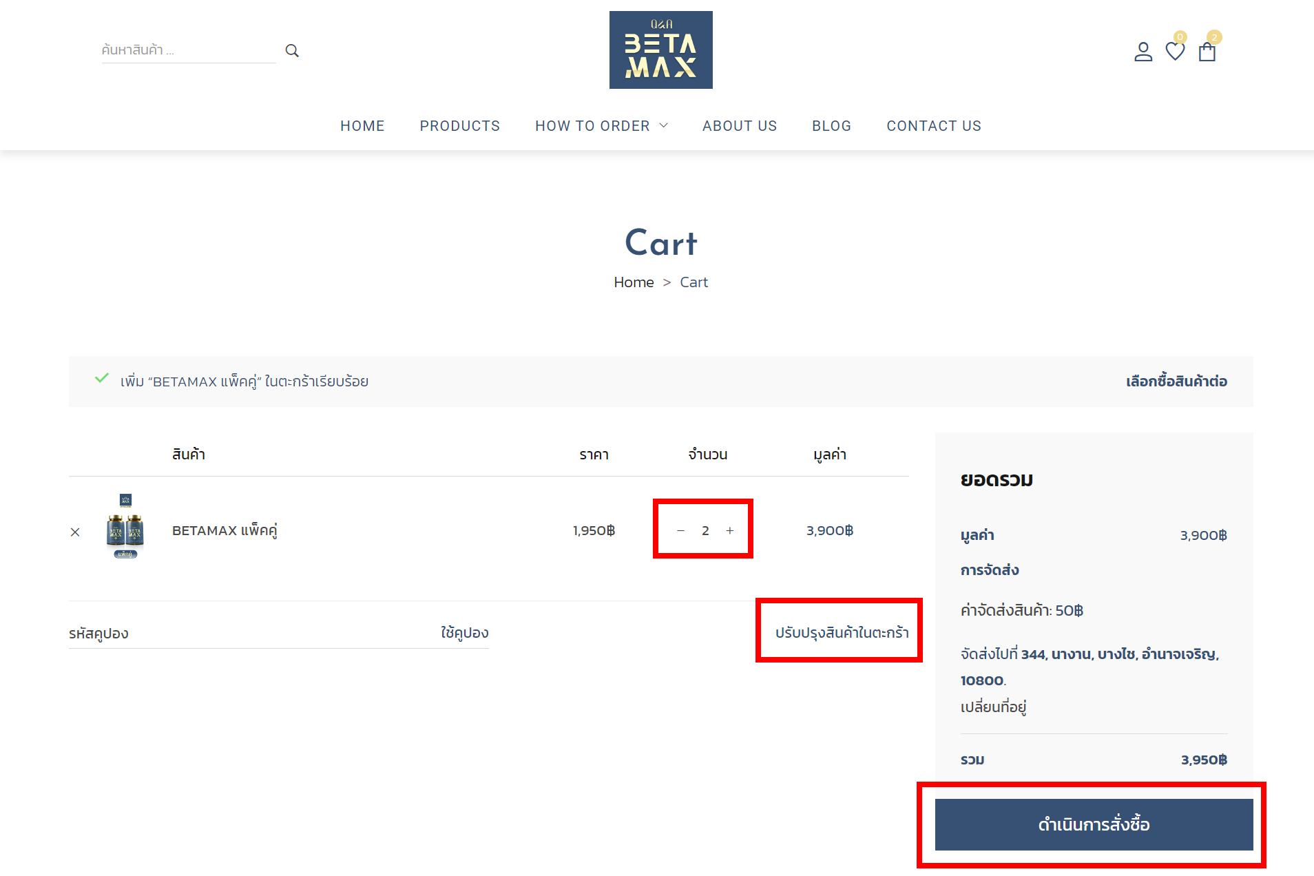The image size is (1314, 876).
Task: Expand HOW TO ORDER dropdown menu
Action: tap(602, 126)
